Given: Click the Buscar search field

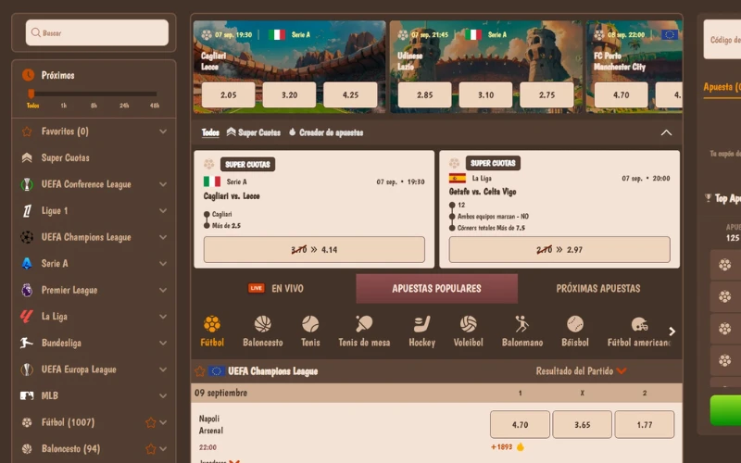Looking at the screenshot, I should (x=97, y=32).
